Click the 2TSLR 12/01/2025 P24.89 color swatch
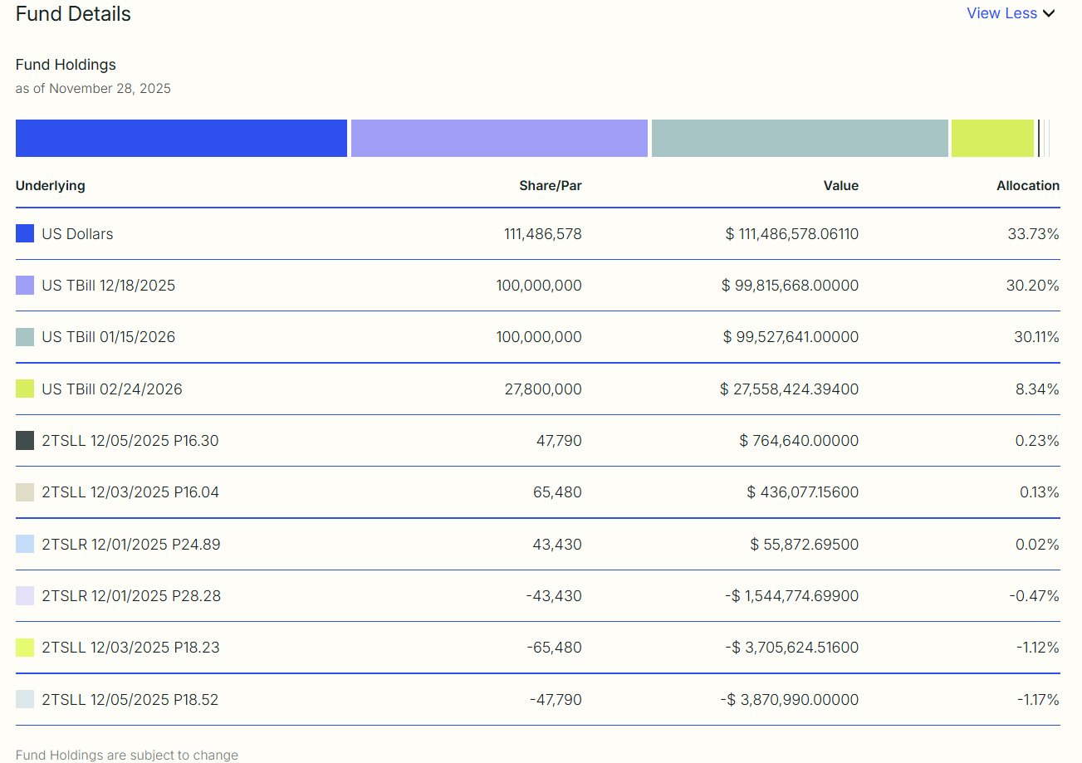Viewport: 1082px width, 763px height. tap(25, 545)
